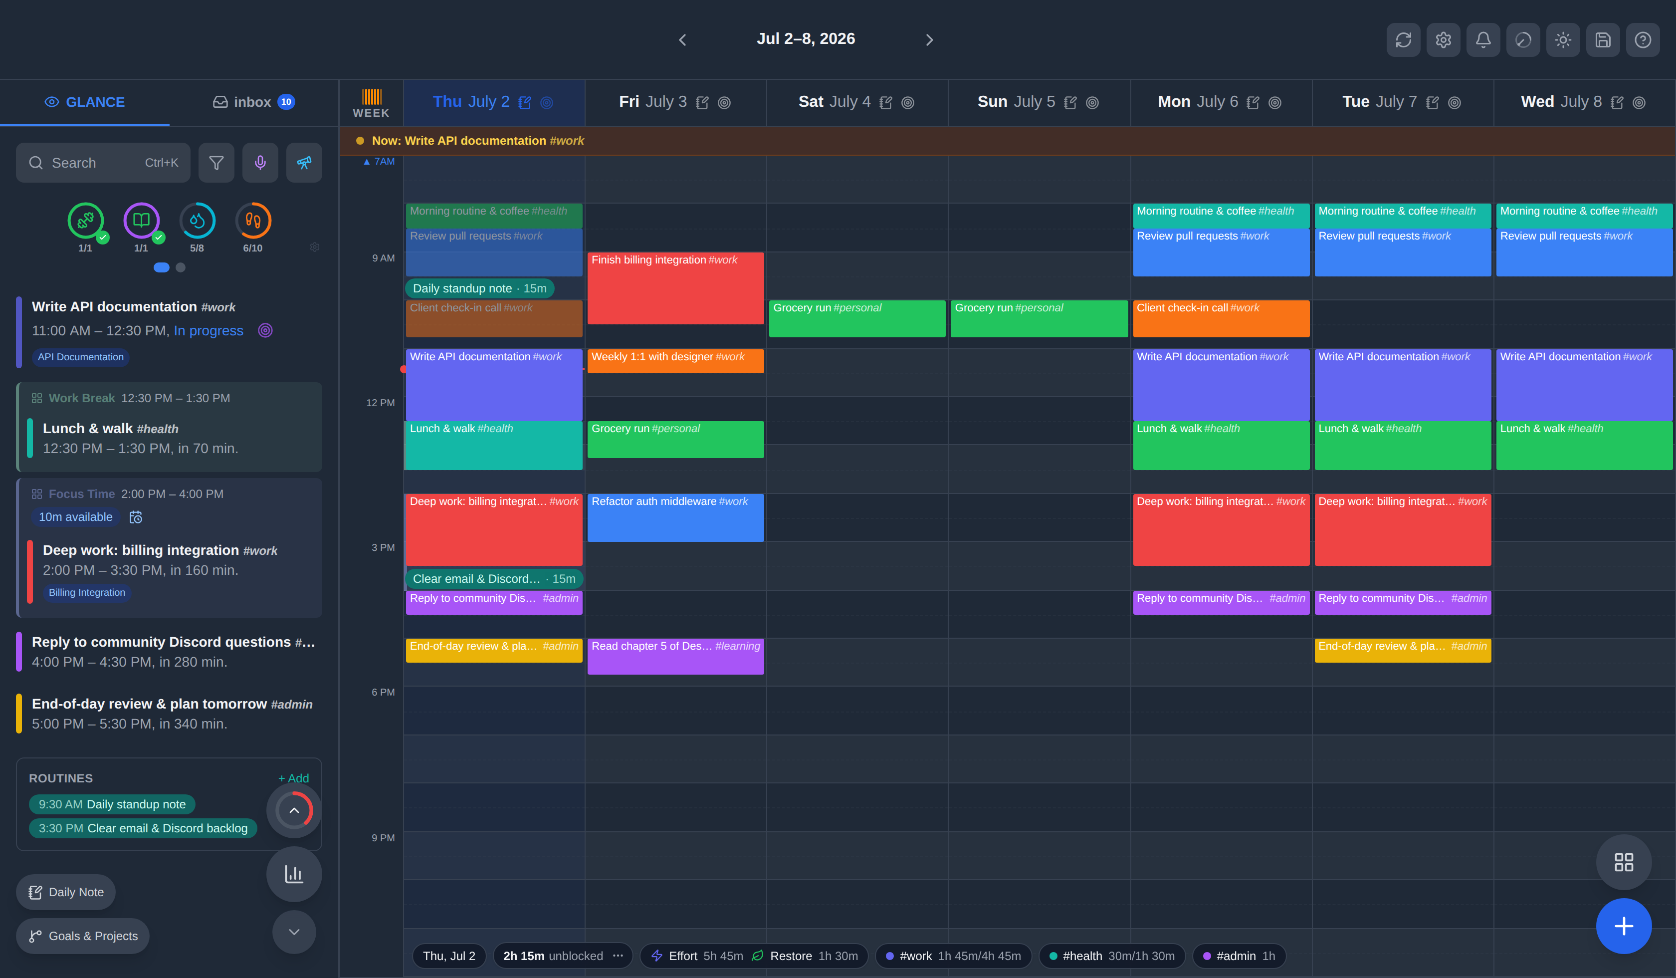
Task: Open Finish billing integration event on Friday
Action: click(676, 288)
